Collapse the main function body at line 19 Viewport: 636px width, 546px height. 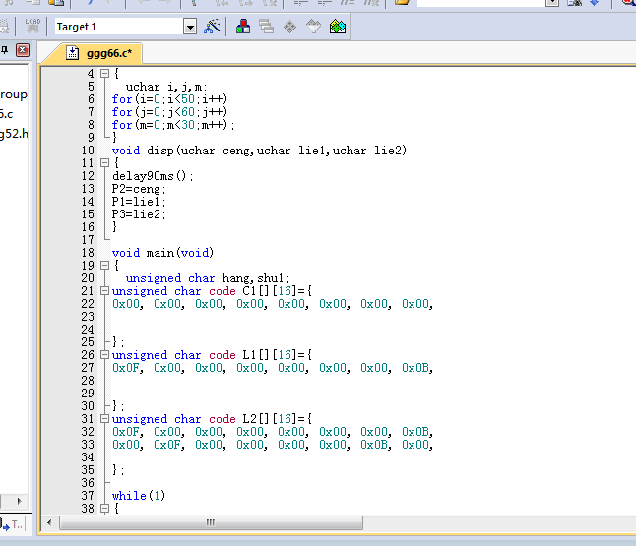pyautogui.click(x=104, y=265)
